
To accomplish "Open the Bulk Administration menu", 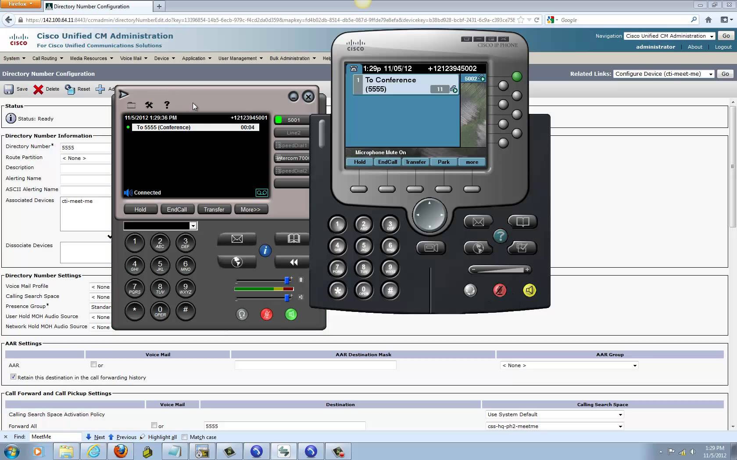I will tap(292, 58).
